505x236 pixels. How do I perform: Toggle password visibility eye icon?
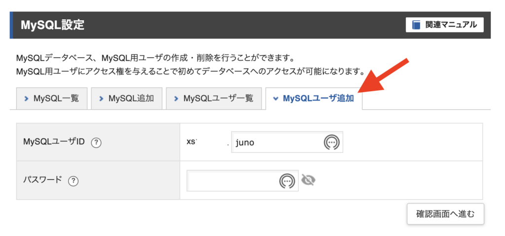[308, 180]
